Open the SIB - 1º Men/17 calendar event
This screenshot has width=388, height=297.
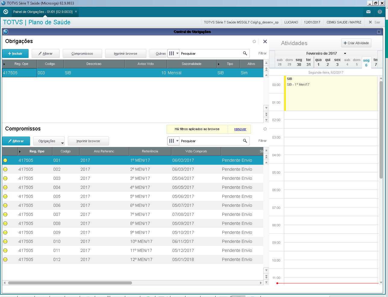pos(331,93)
